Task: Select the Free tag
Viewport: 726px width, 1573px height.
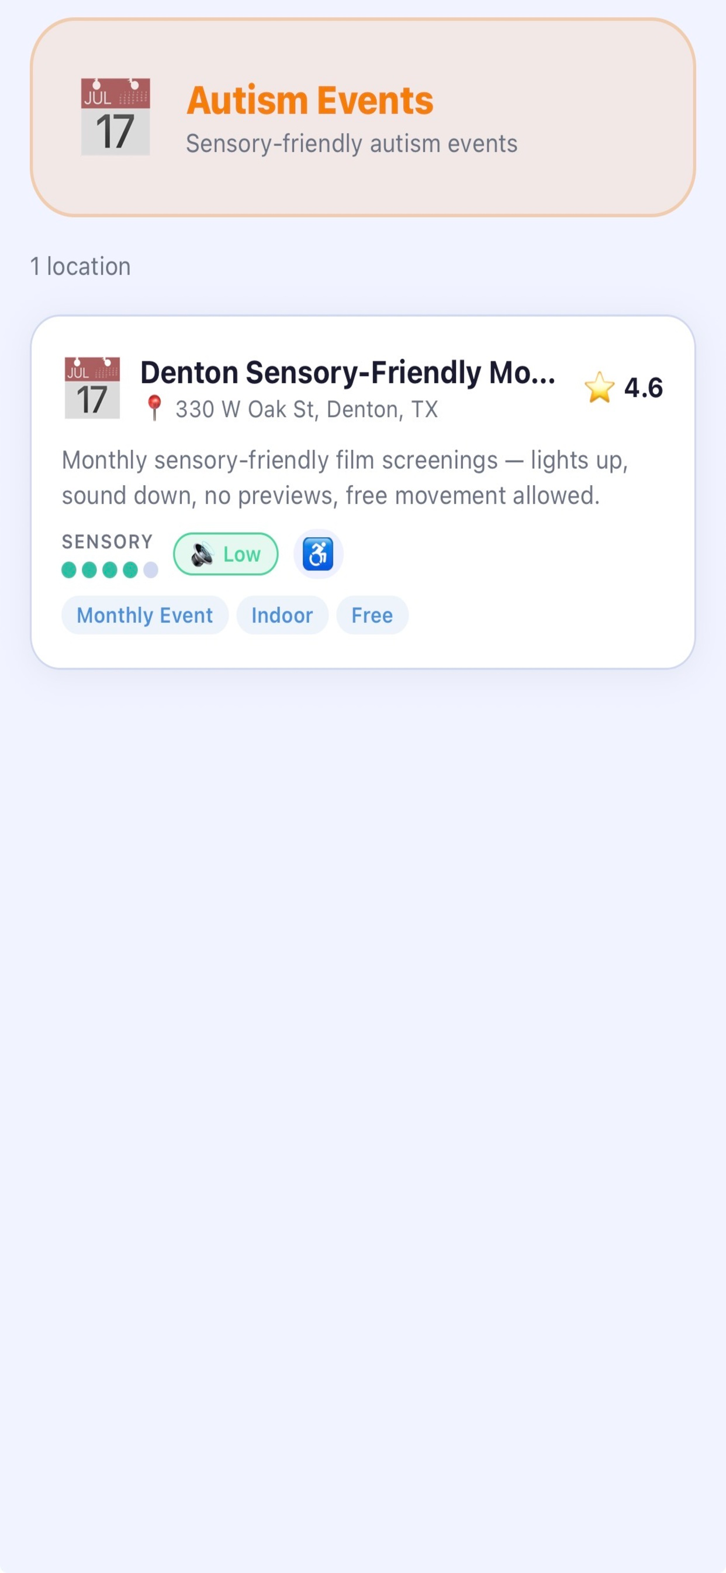Action: (372, 615)
